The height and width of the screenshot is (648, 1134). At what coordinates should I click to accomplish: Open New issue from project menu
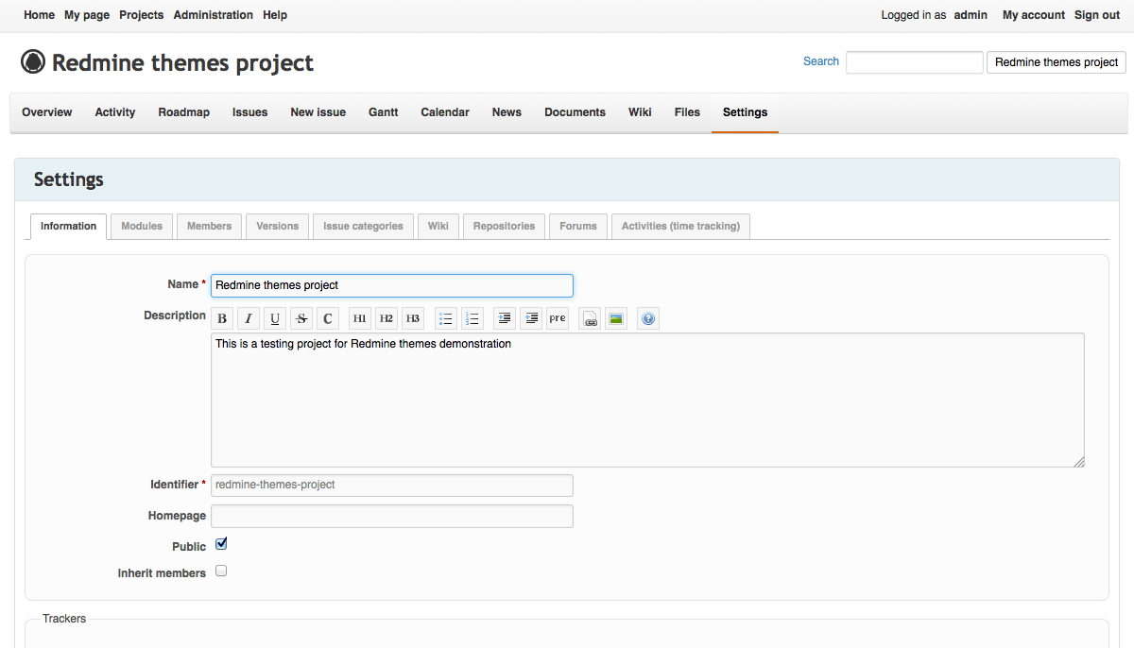click(x=318, y=112)
